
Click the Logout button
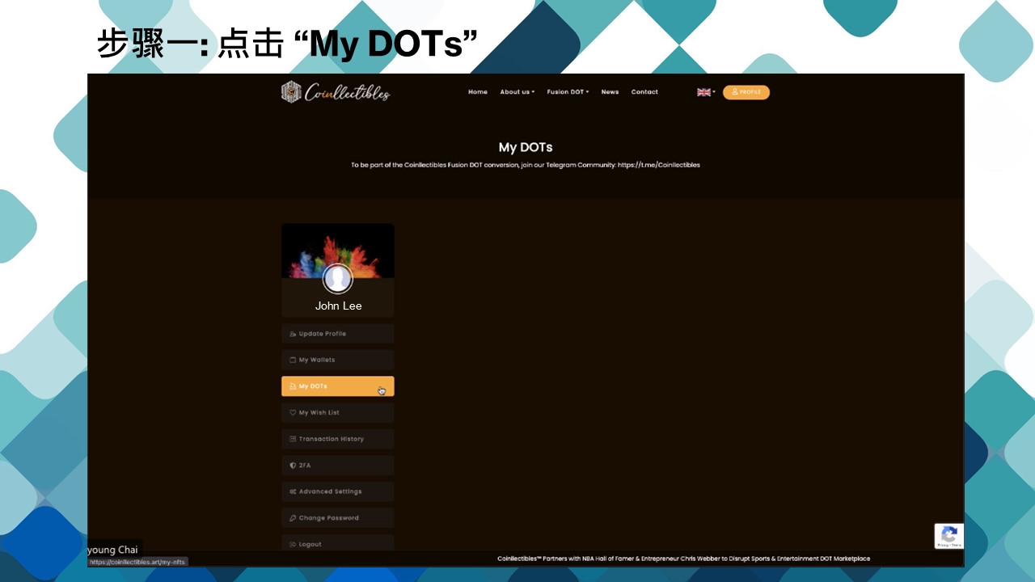click(338, 543)
